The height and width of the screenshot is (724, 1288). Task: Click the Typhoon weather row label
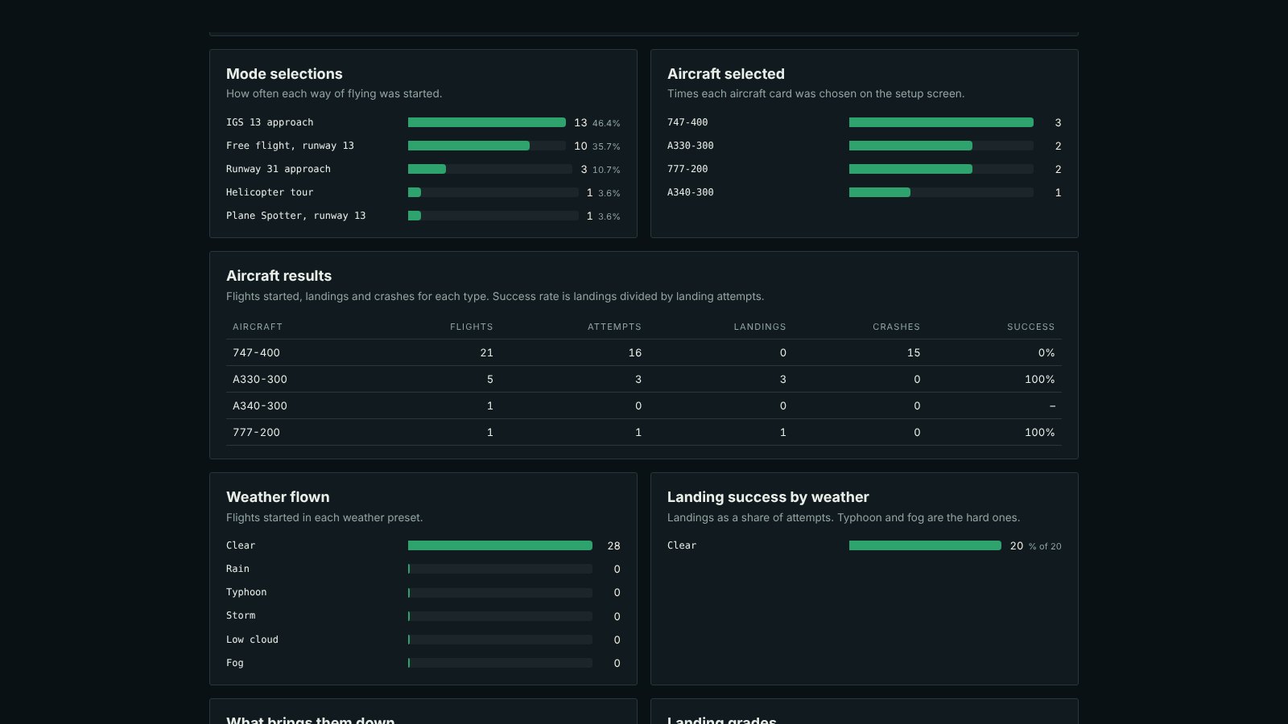tap(246, 592)
